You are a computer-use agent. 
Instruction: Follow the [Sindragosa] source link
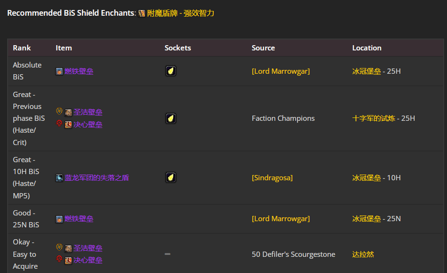272,178
